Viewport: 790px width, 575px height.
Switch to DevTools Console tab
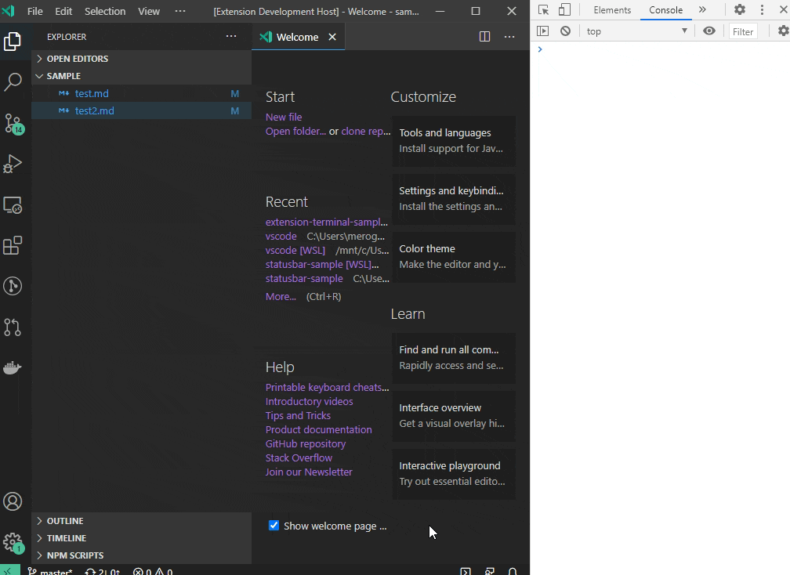(665, 10)
